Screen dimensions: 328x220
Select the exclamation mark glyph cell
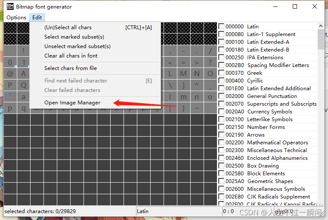[x=23, y=51]
